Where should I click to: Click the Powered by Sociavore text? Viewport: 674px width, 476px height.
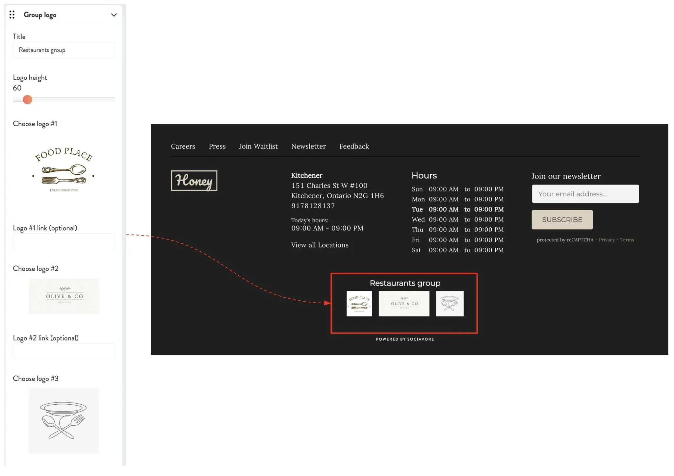(405, 339)
